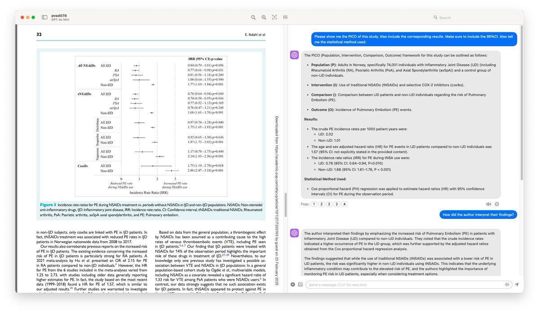The height and width of the screenshot is (313, 539).
Task: Jump to source page 4 button
Action: point(344,204)
